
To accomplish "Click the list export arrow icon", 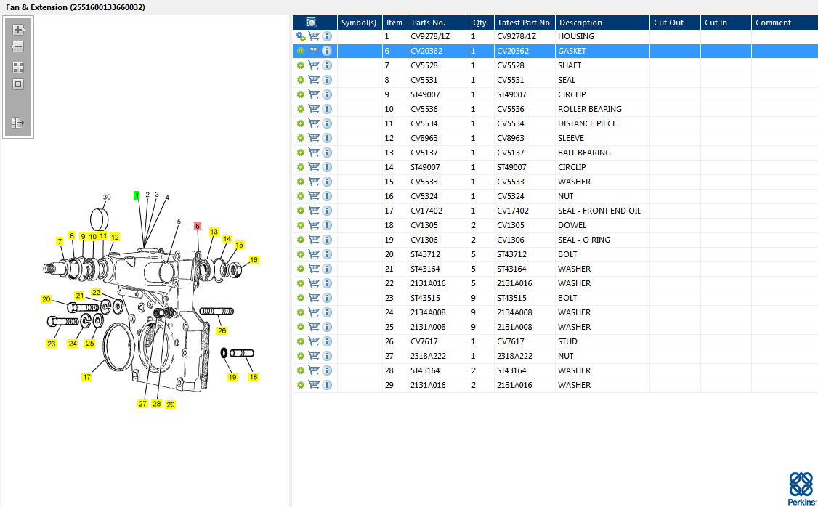I will coord(18,123).
